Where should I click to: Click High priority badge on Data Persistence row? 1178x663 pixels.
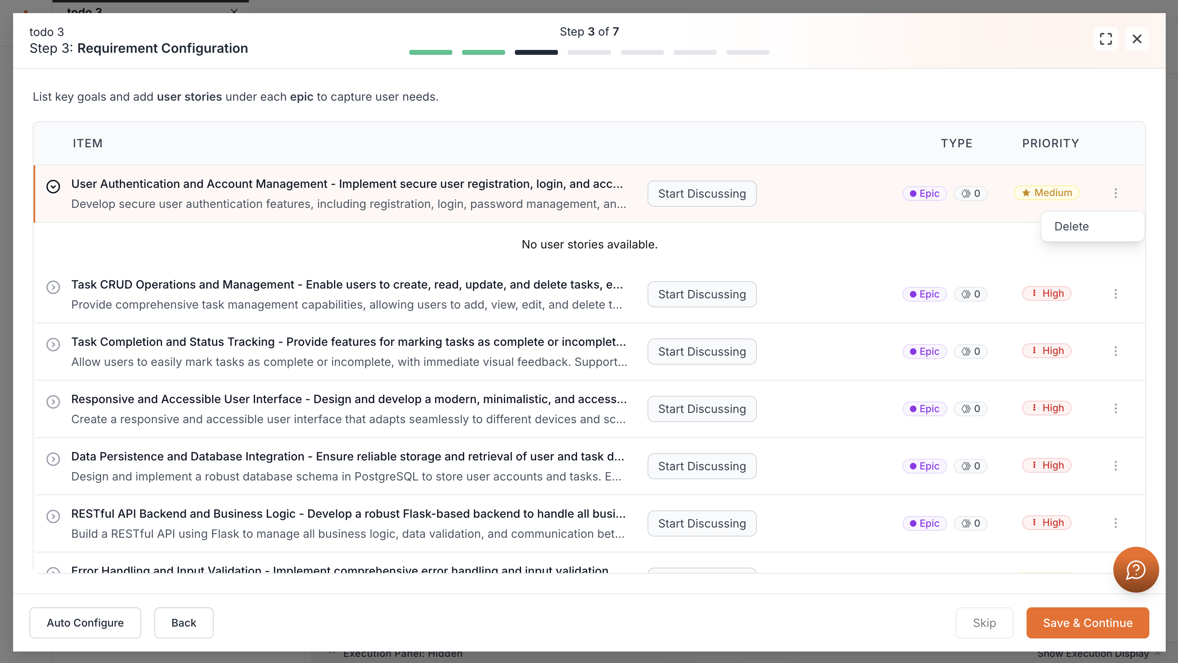(x=1046, y=465)
